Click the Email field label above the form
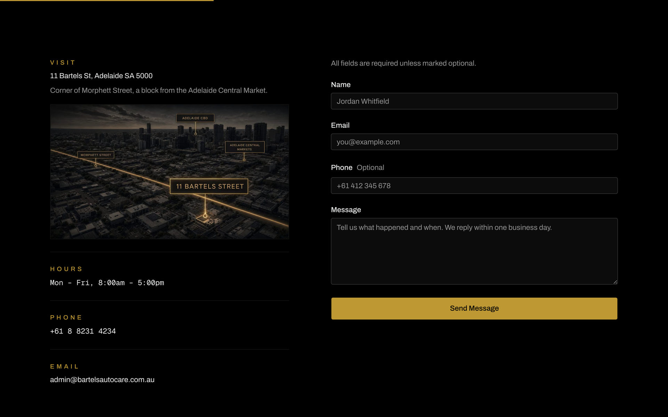The width and height of the screenshot is (668, 417). 340,125
